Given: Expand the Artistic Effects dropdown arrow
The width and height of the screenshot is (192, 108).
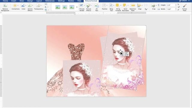Looking at the screenshot, I should (x=33, y=5).
